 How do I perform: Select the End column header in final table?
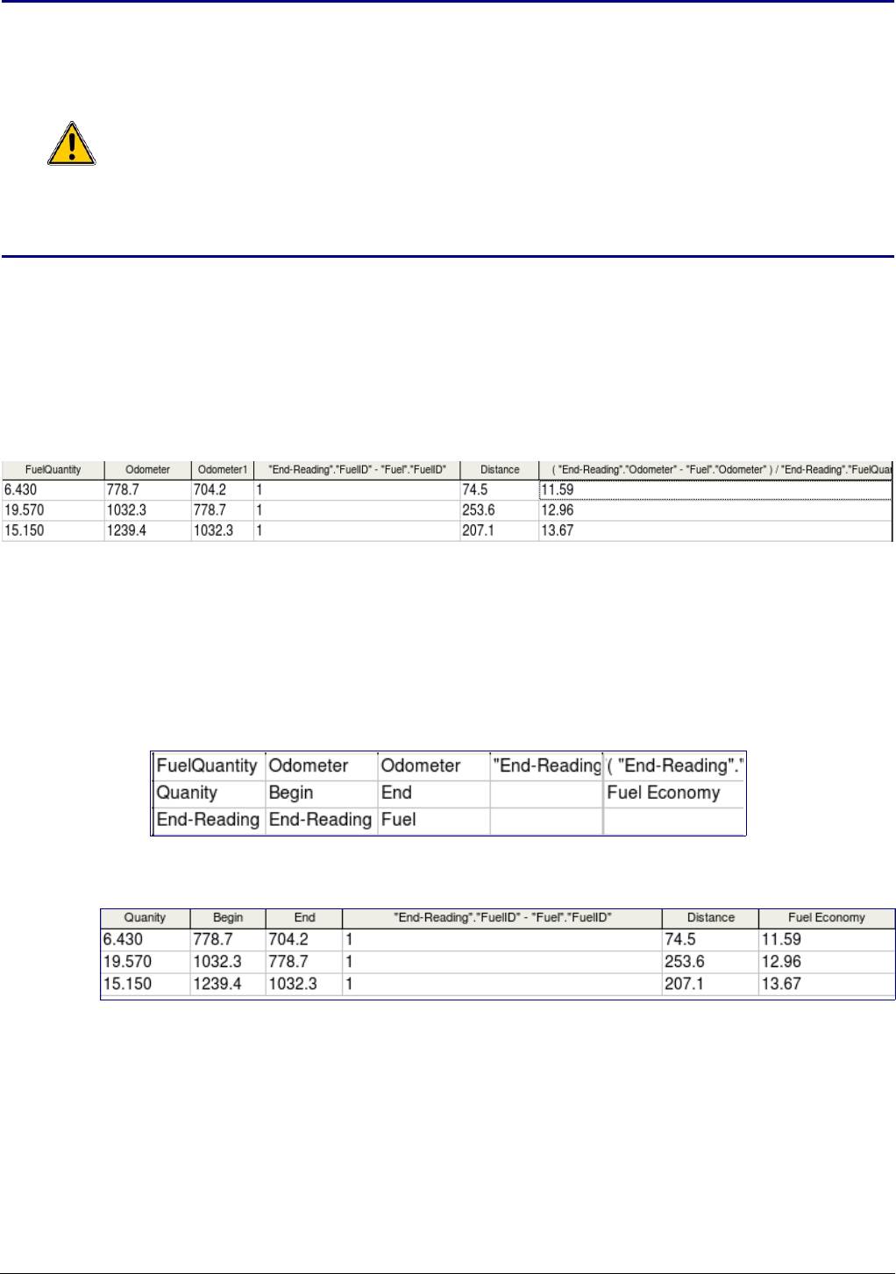pos(304,918)
